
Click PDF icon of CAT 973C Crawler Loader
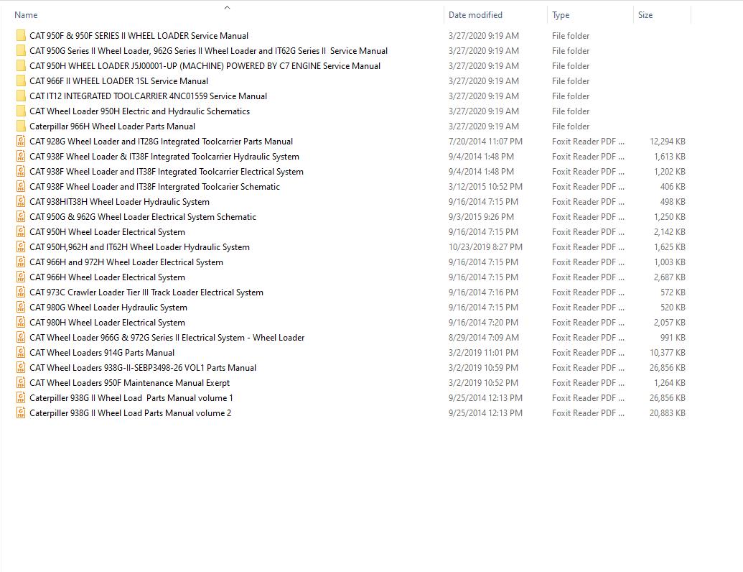click(21, 292)
